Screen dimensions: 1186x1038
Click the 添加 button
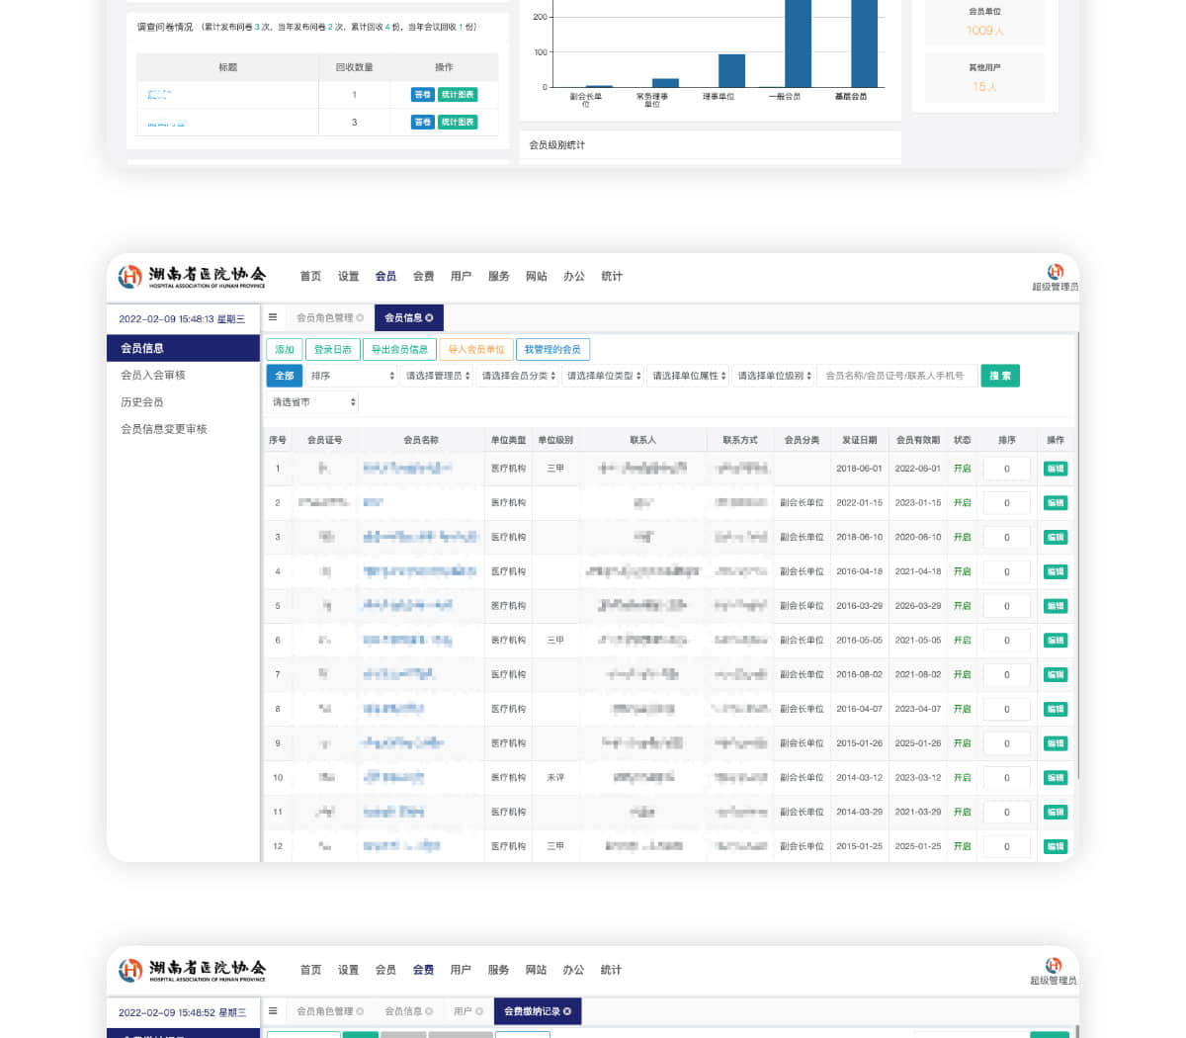click(285, 349)
